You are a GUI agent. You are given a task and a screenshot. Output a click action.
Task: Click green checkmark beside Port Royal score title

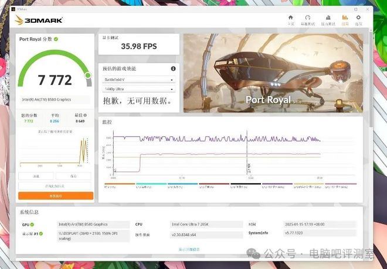tap(56, 39)
